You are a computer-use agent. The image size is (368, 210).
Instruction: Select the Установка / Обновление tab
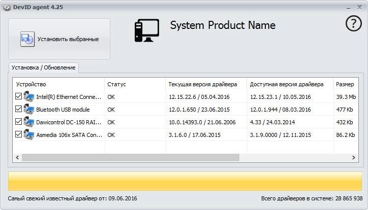point(44,67)
